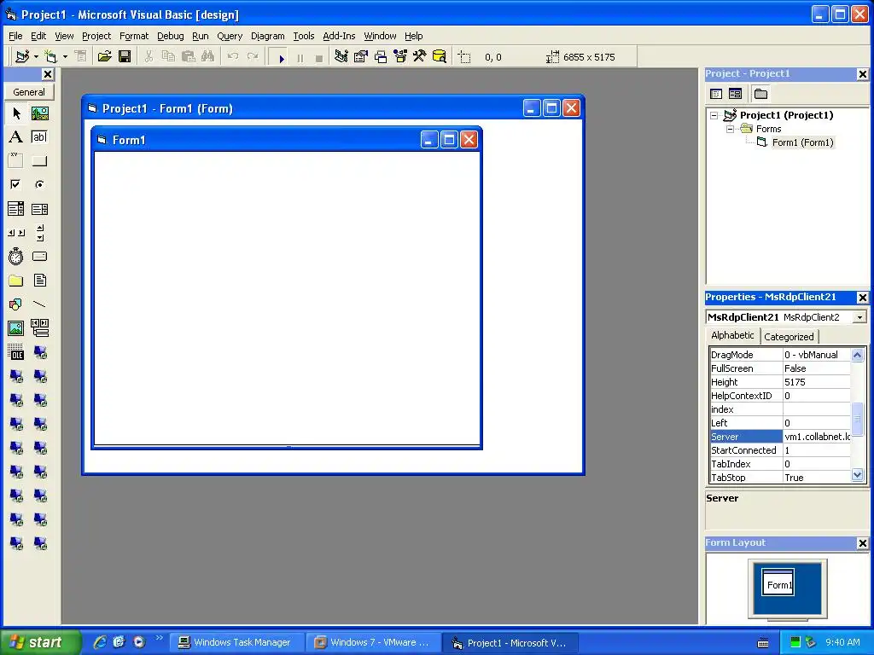Viewport: 874px width, 655px height.
Task: Select the FileListBox control tool
Action: [39, 281]
